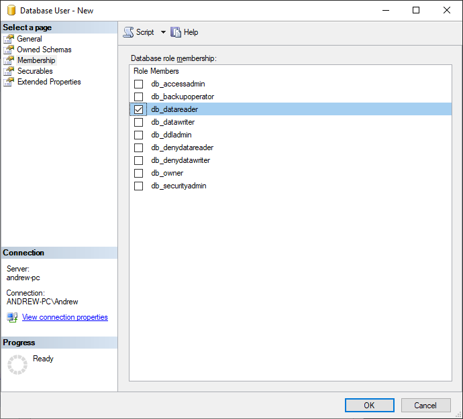
Task: Click the Extended Properties page icon
Action: [x=9, y=82]
